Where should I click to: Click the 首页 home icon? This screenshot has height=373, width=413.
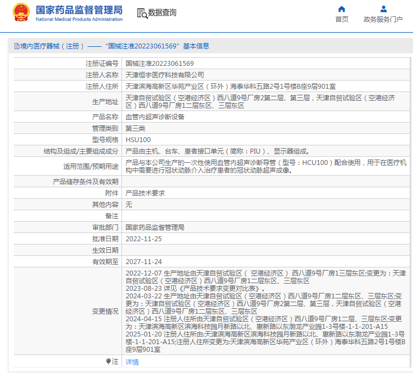(342, 9)
